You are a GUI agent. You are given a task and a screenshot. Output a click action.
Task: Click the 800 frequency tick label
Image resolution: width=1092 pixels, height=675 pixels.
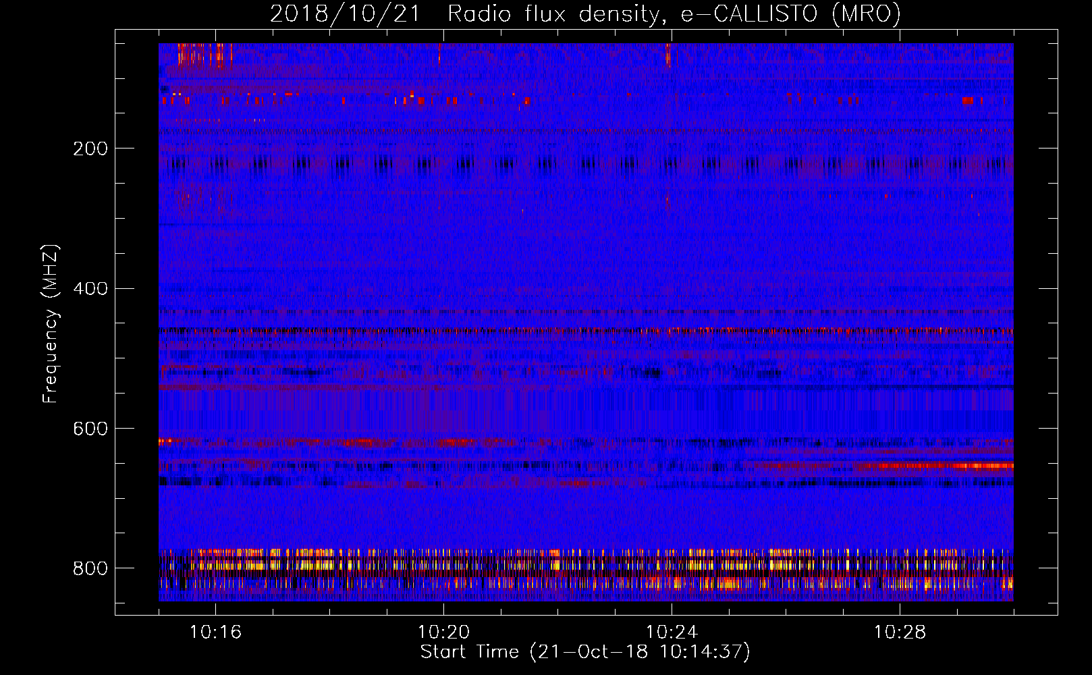pos(90,568)
